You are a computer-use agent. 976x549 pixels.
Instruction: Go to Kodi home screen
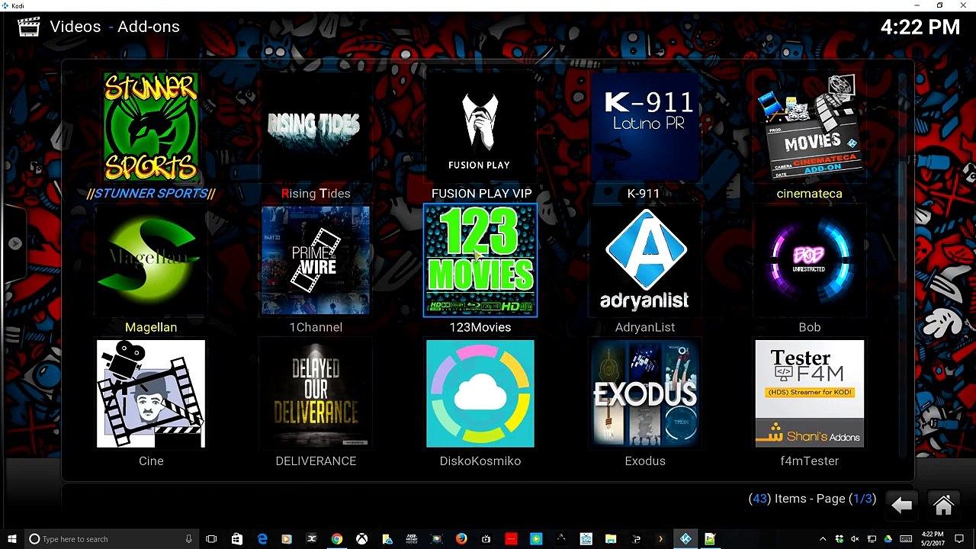(x=943, y=505)
